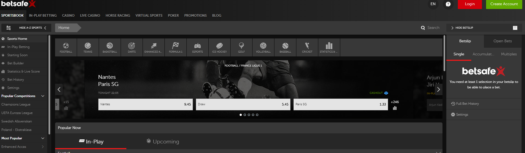The image size is (525, 153).
Task: Switch to the Upcoming tab
Action: point(163,142)
